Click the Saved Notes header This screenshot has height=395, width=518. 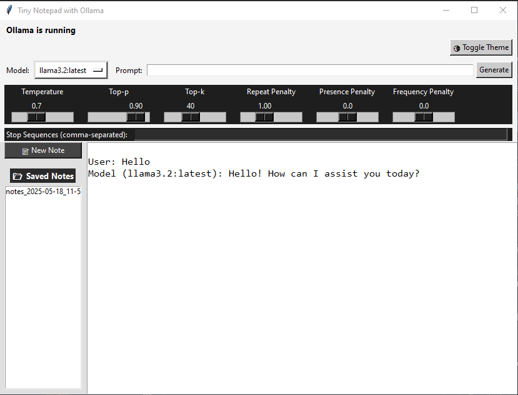tap(43, 176)
